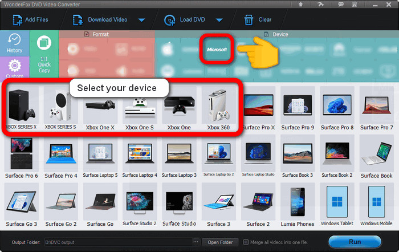Screen dimensions: 399x252
Task: Click the Add Files button
Action: pos(31,20)
